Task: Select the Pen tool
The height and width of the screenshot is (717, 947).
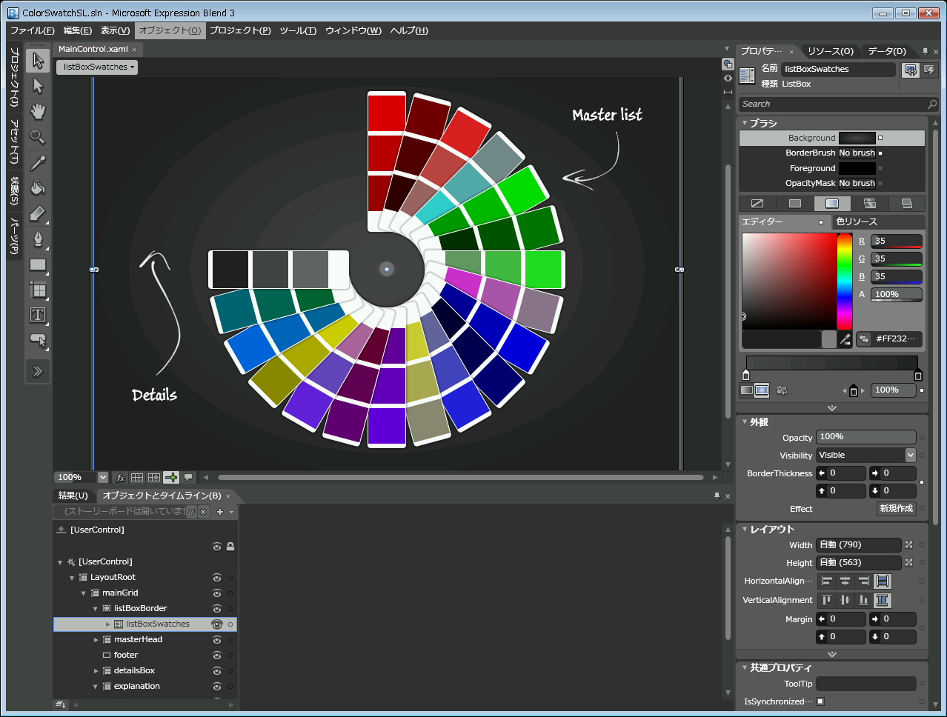Action: click(38, 239)
